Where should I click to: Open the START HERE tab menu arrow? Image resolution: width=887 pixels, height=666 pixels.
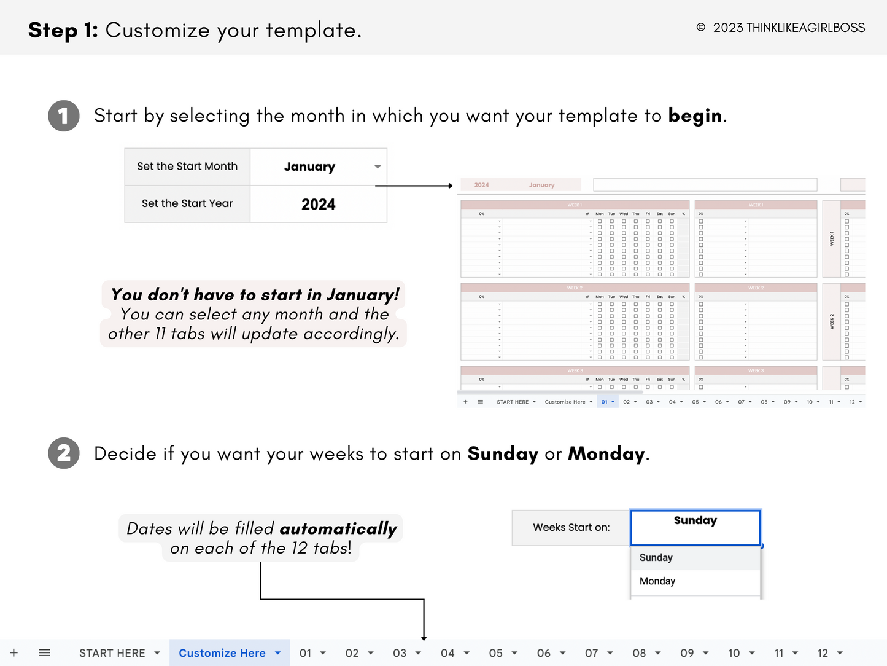pos(157,653)
